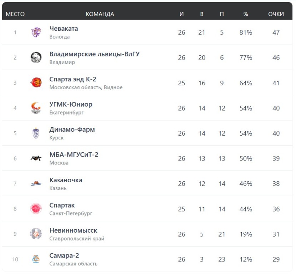Screen dimensions: 296x274
Task: Open the Владимирские львицы-ВлГУ team page
Action: pyautogui.click(x=94, y=54)
